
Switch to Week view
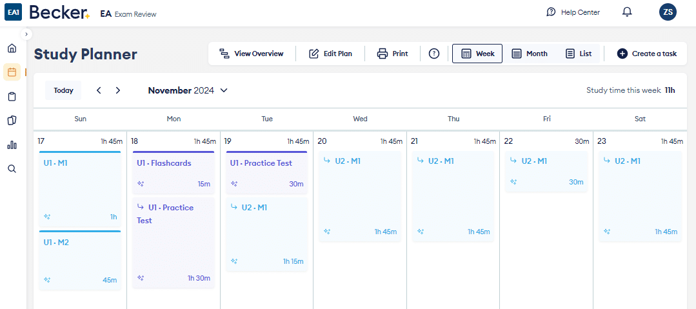pyautogui.click(x=477, y=54)
